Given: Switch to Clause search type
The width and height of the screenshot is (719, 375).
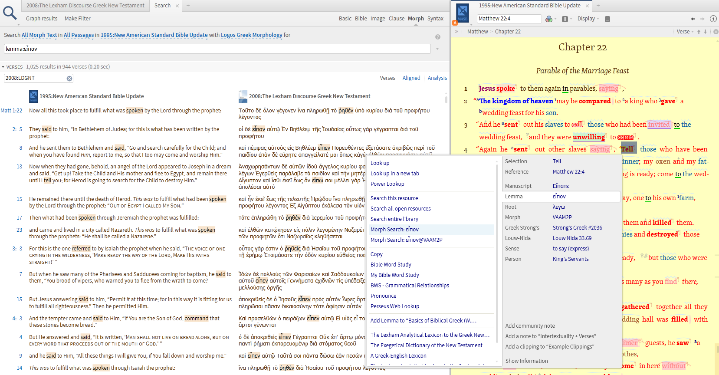Looking at the screenshot, I should click(397, 19).
